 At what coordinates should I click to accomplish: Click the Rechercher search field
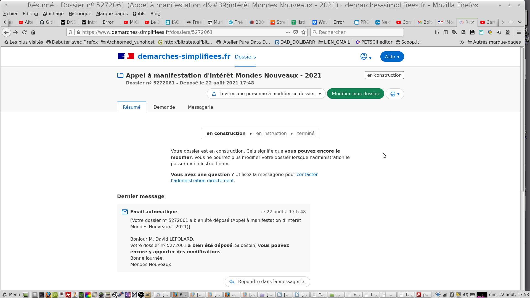click(x=357, y=32)
